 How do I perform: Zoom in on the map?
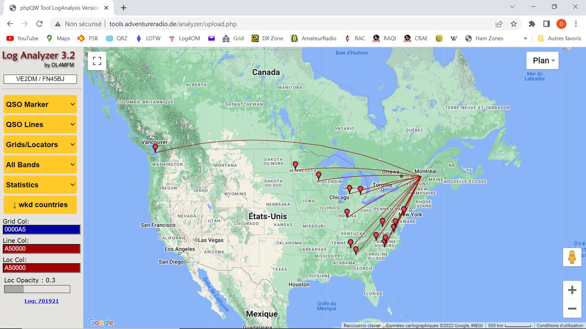(x=572, y=290)
